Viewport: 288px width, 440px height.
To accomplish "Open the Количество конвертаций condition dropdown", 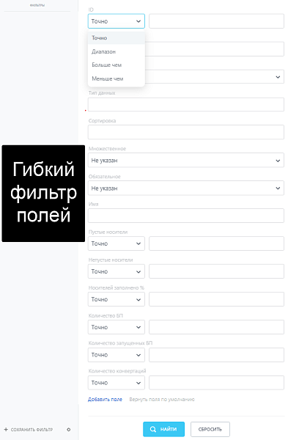I will pyautogui.click(x=117, y=383).
